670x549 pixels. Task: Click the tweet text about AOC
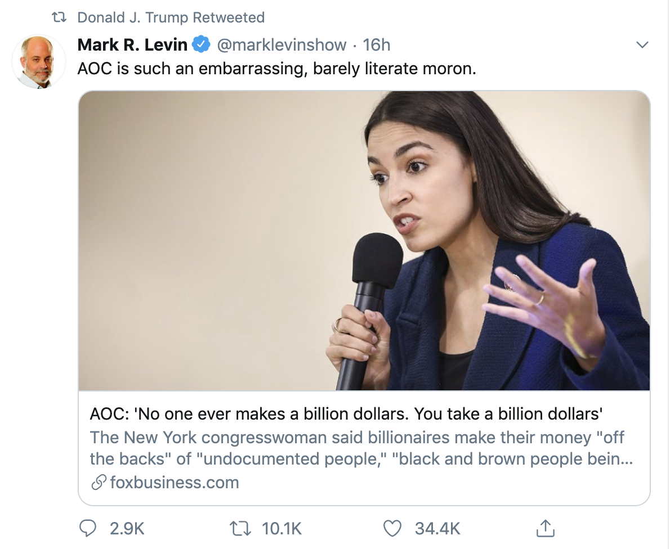pos(277,69)
